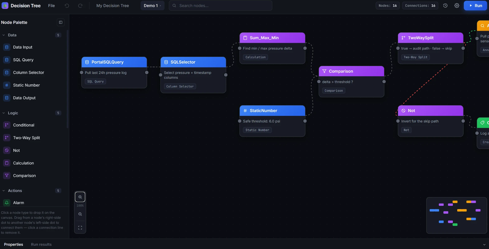Click the canvas minimap
The height and width of the screenshot is (249, 489).
pos(457,215)
